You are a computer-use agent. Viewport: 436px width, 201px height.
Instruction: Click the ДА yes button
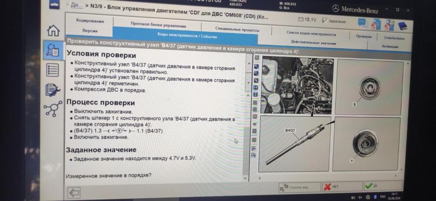pyautogui.click(x=383, y=185)
